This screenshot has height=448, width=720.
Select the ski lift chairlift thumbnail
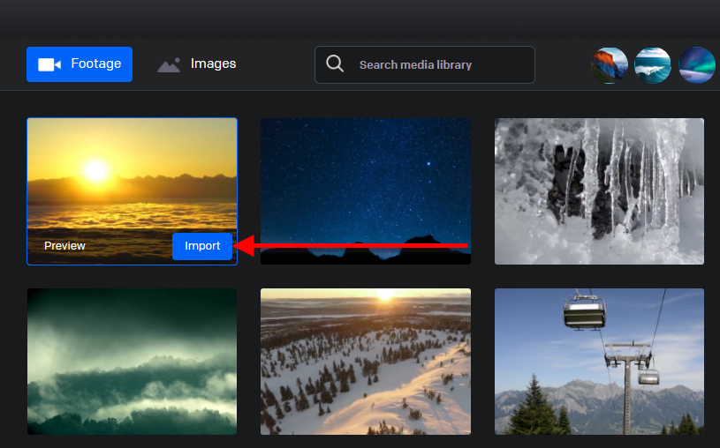[x=599, y=362]
